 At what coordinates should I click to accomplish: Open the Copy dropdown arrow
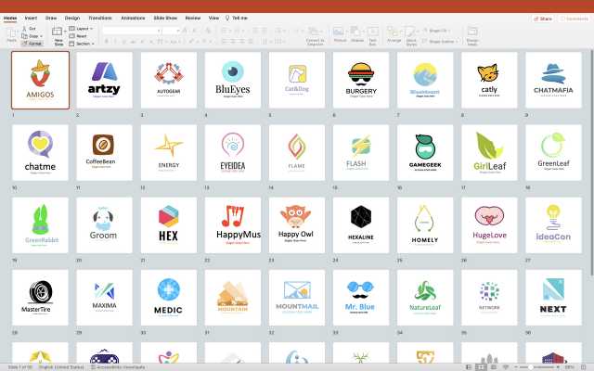click(42, 36)
